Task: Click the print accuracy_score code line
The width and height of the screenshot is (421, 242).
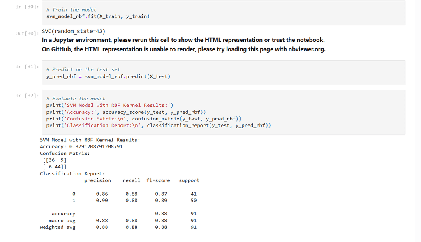Action: coord(126,112)
